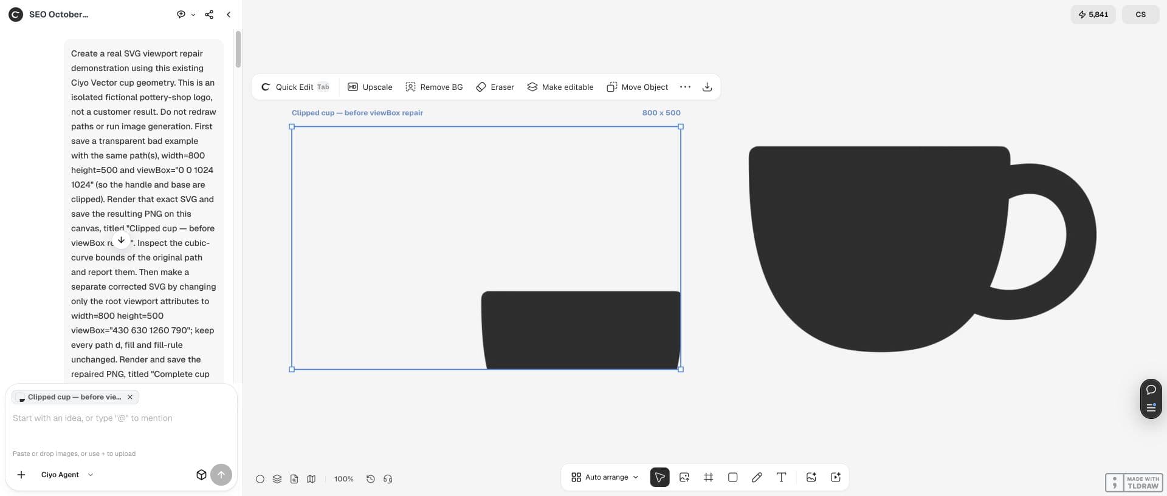Open the layers panel
Screen dimensions: 1167x496
coord(277,479)
